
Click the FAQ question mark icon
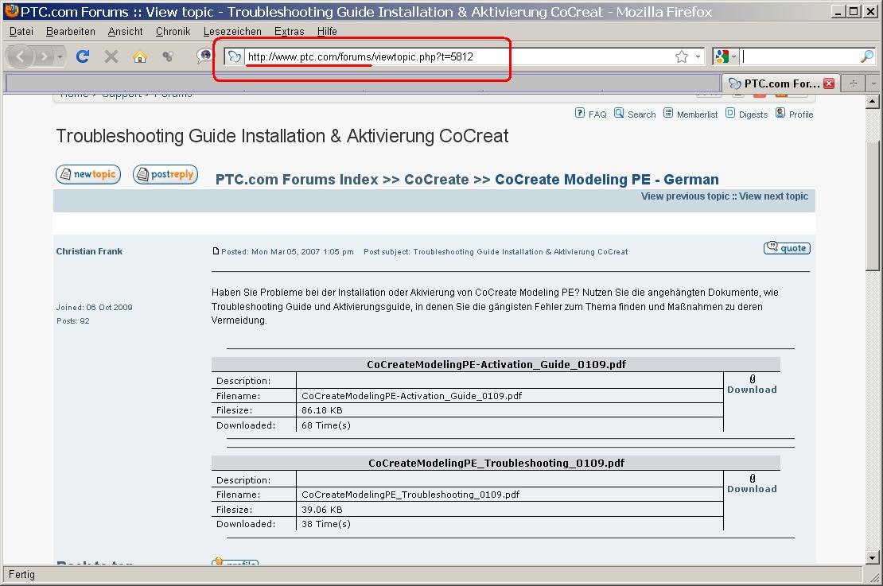pyautogui.click(x=579, y=113)
